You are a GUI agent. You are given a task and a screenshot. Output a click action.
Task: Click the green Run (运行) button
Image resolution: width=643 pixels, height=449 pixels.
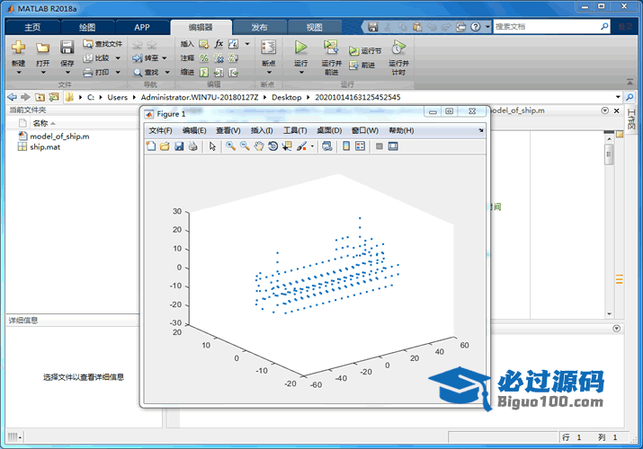tap(300, 48)
